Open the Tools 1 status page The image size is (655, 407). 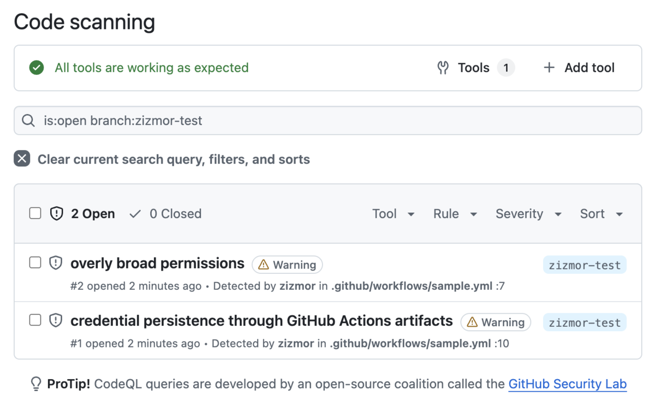click(x=476, y=68)
